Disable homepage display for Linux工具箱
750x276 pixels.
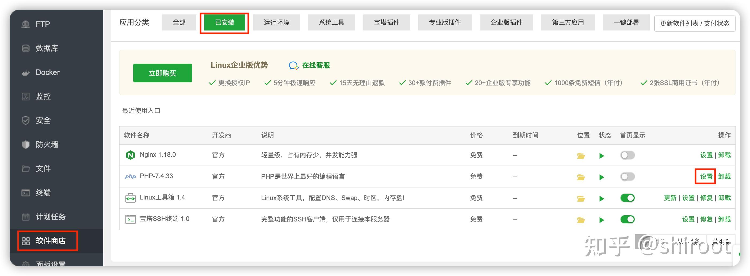627,198
